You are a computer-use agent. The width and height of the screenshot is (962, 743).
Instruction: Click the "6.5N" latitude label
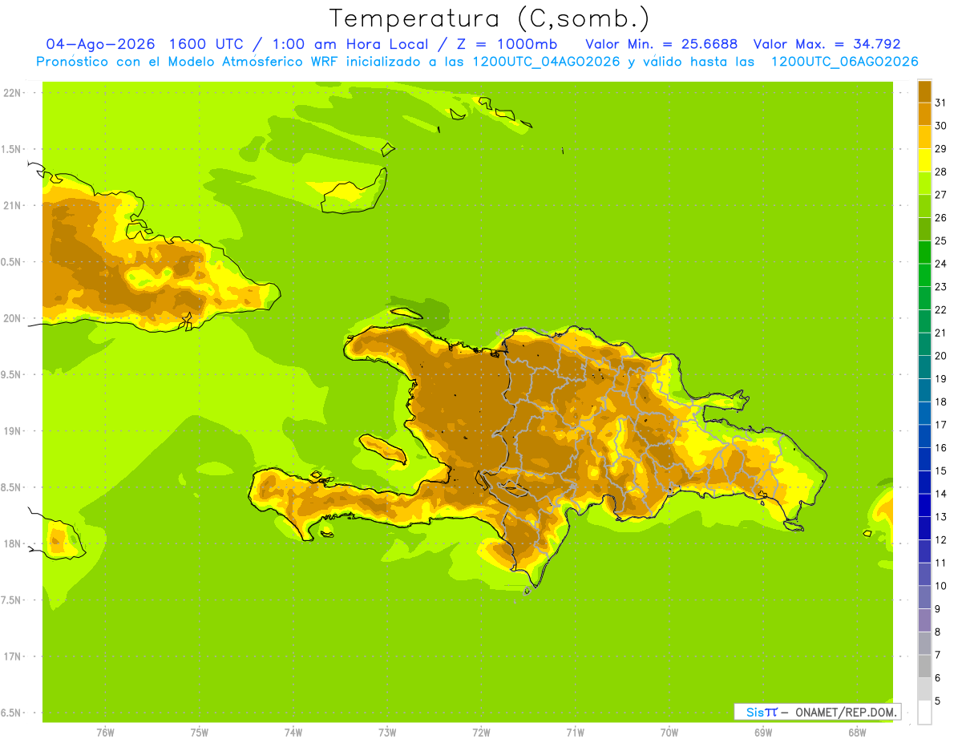coord(11,713)
